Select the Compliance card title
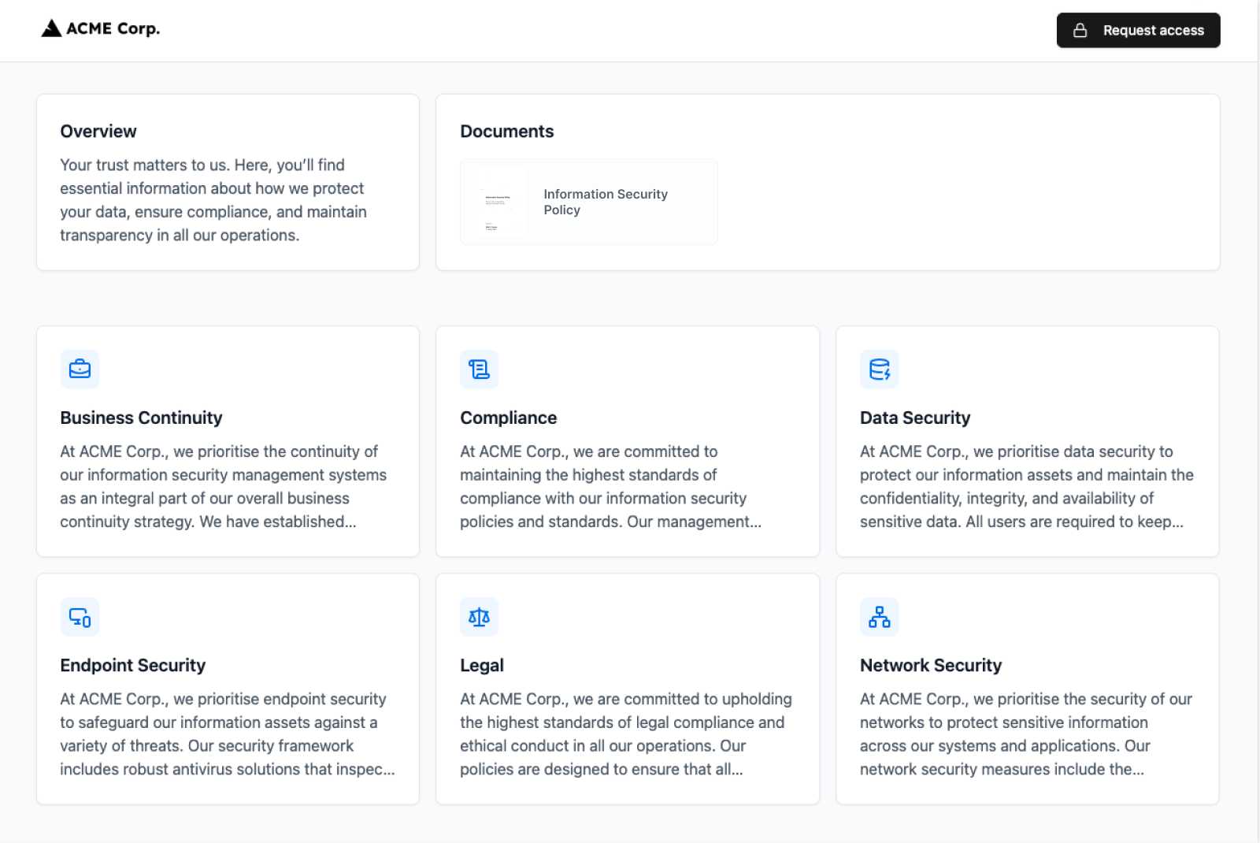This screenshot has width=1260, height=843. coord(508,418)
